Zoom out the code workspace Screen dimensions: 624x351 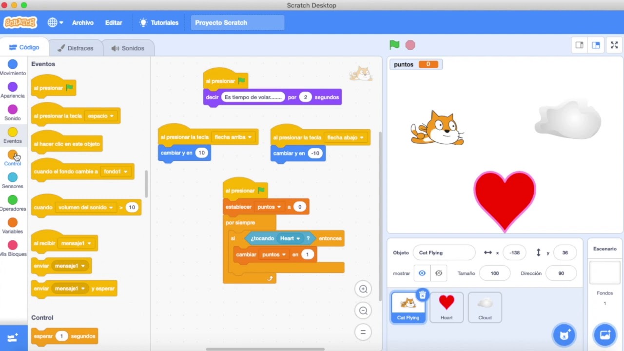[363, 311]
